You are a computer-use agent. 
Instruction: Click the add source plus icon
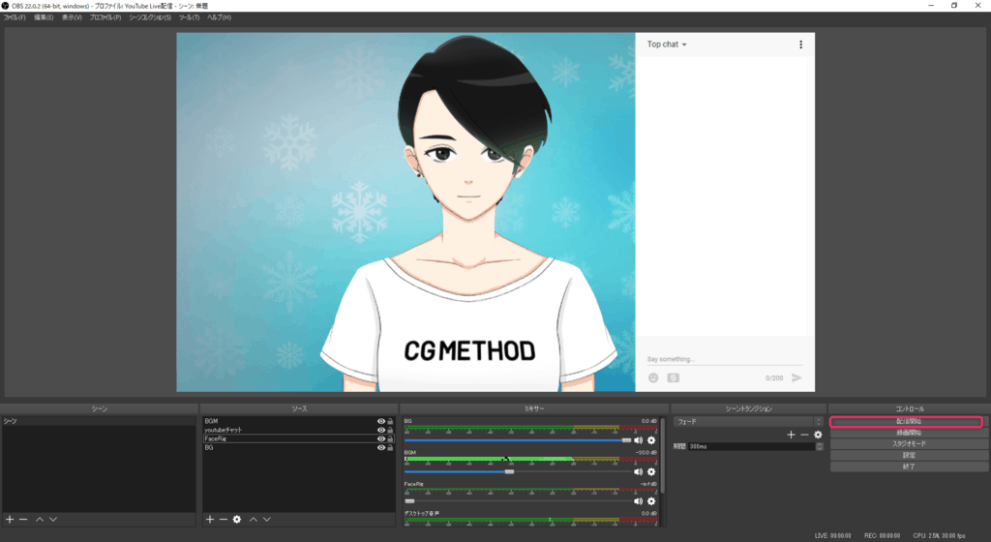coord(209,520)
